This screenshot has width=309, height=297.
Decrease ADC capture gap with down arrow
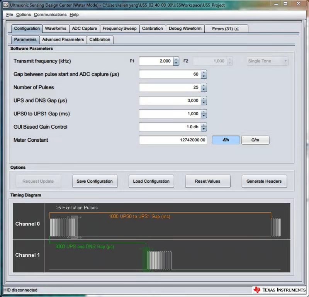204,76
